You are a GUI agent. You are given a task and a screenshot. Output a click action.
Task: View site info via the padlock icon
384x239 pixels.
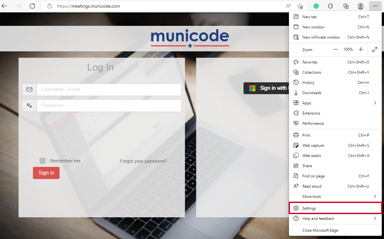pyautogui.click(x=49, y=6)
